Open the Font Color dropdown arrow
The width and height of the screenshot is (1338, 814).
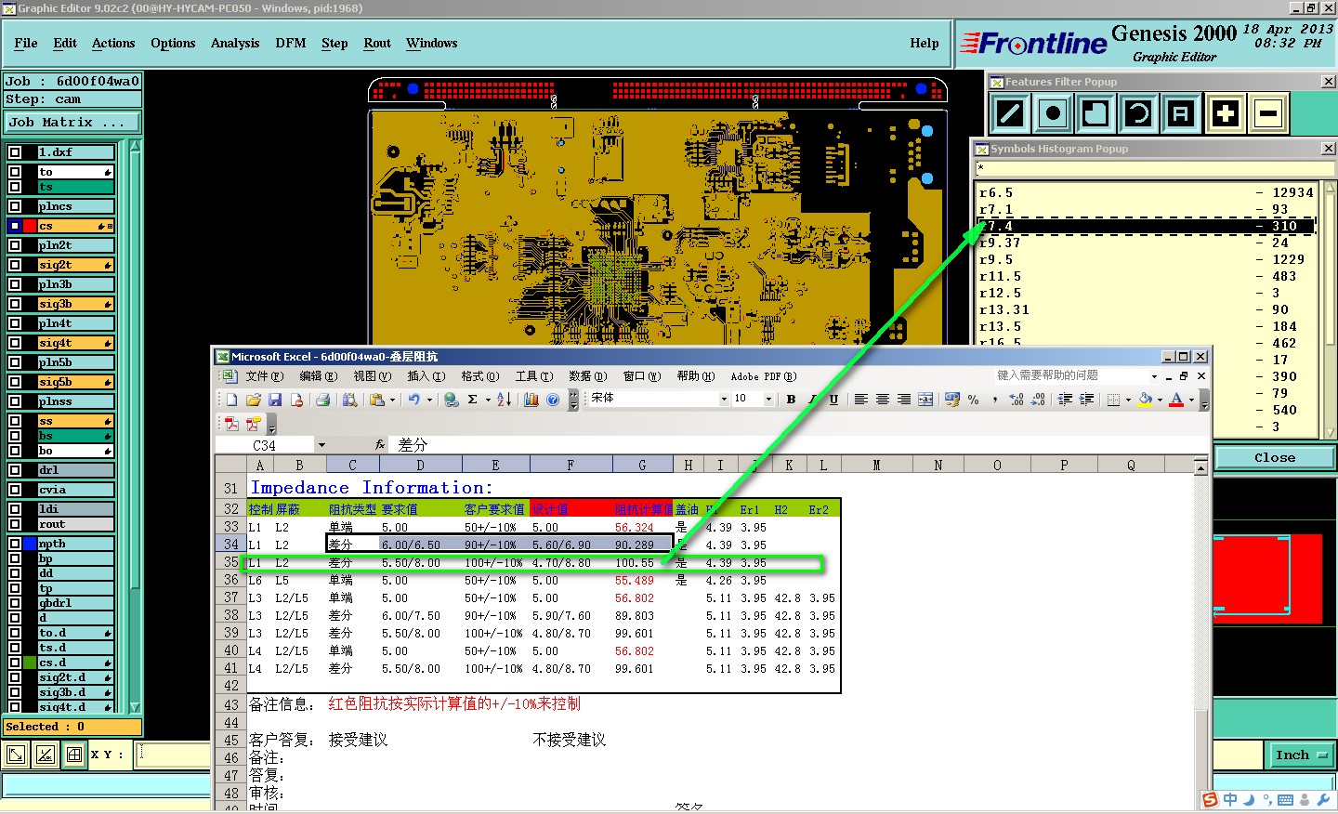click(x=1191, y=400)
